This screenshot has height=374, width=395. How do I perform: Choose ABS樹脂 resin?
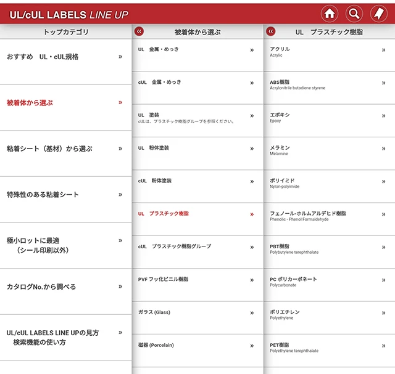coord(330,88)
